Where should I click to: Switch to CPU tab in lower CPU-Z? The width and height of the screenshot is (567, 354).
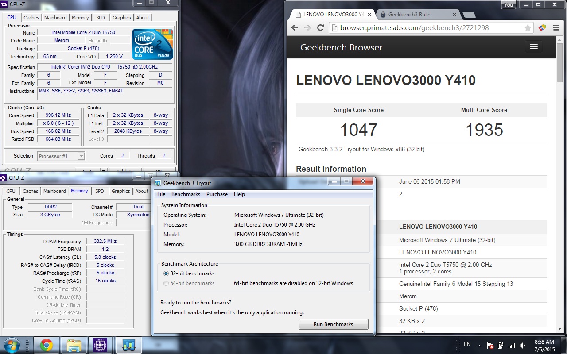(11, 191)
